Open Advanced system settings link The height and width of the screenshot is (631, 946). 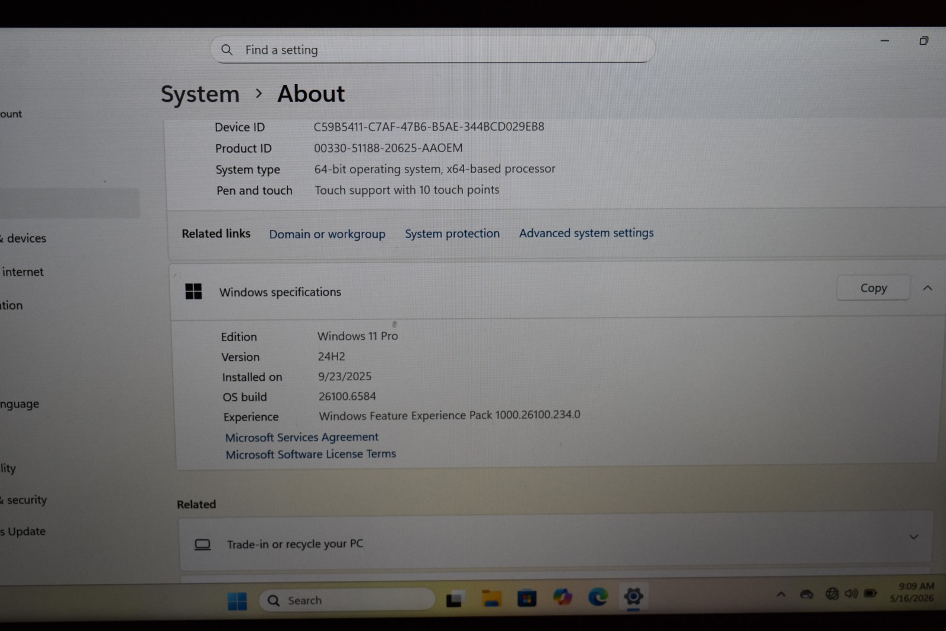587,233
